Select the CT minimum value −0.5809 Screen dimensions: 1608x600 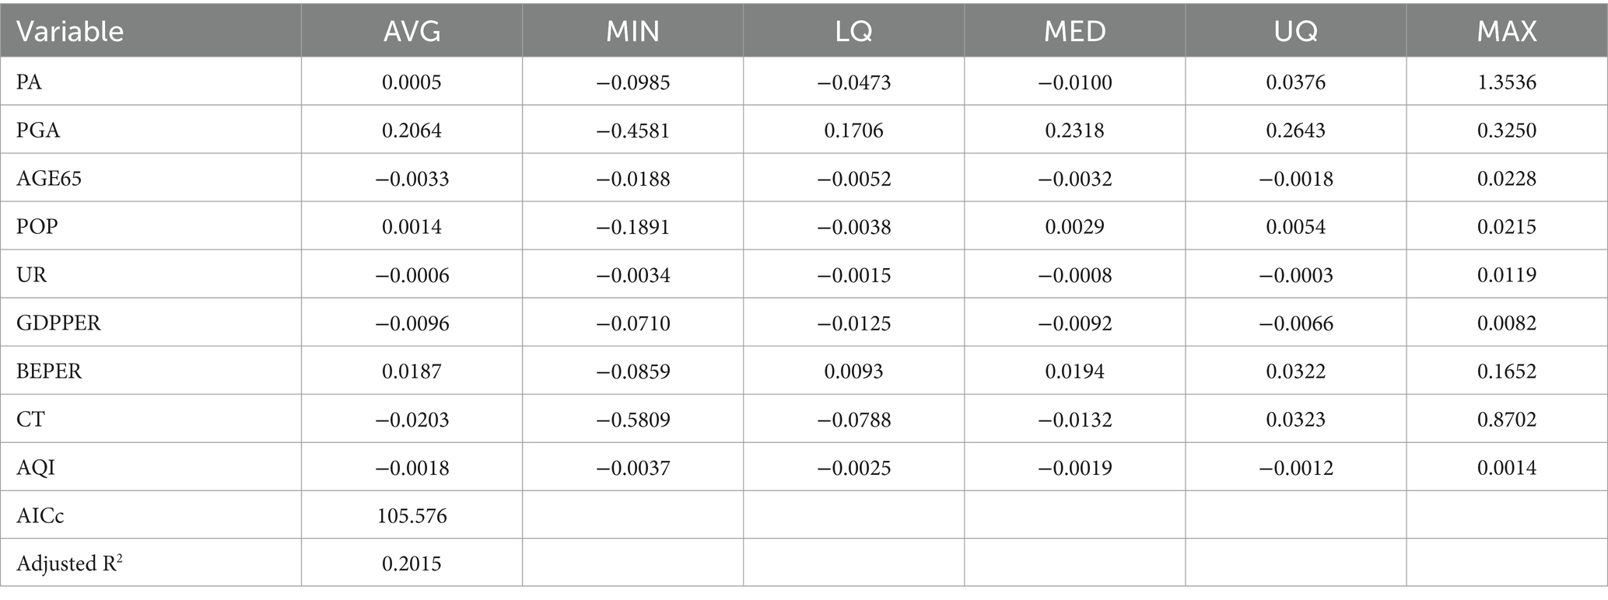tap(632, 419)
